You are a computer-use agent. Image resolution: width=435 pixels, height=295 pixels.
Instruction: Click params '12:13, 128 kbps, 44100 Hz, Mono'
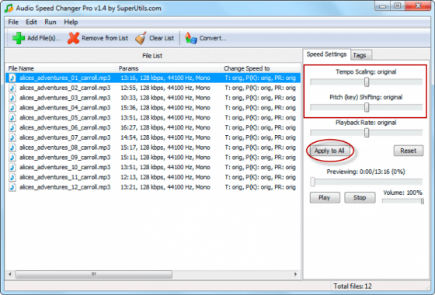click(x=165, y=177)
